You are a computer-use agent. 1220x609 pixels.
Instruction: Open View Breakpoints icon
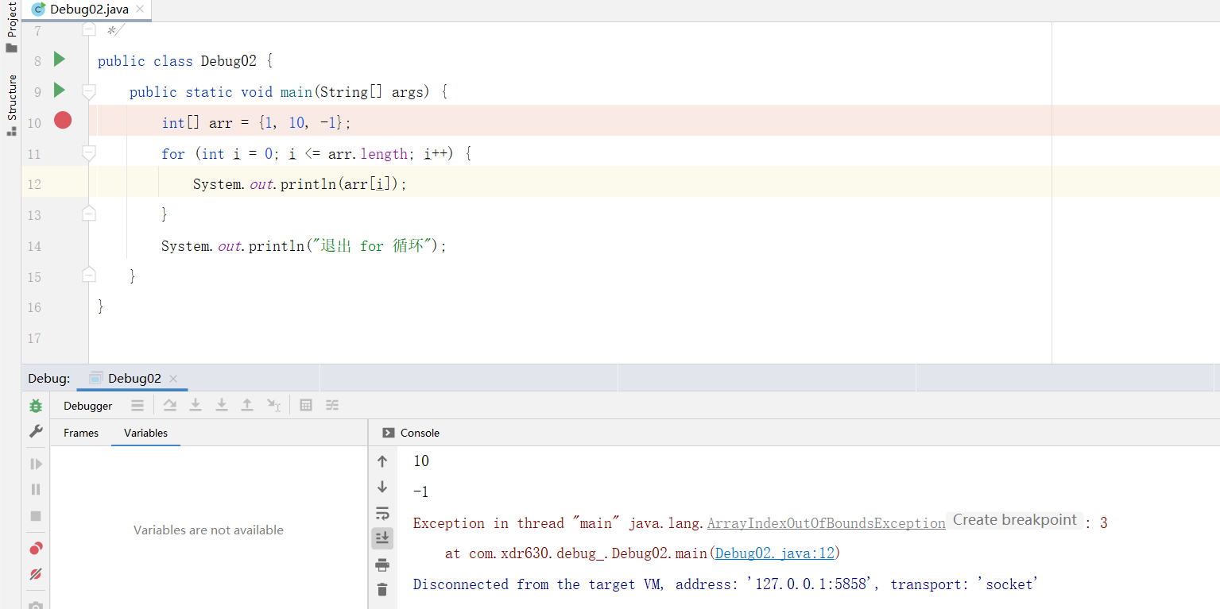(36, 548)
